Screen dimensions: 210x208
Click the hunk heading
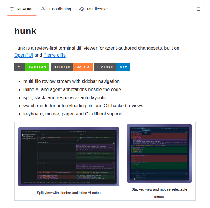(x=25, y=31)
